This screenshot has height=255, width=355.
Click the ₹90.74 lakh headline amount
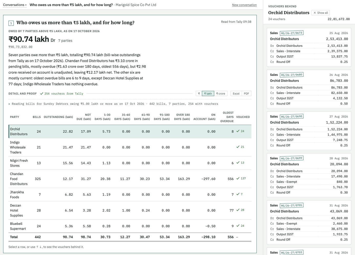29,39
